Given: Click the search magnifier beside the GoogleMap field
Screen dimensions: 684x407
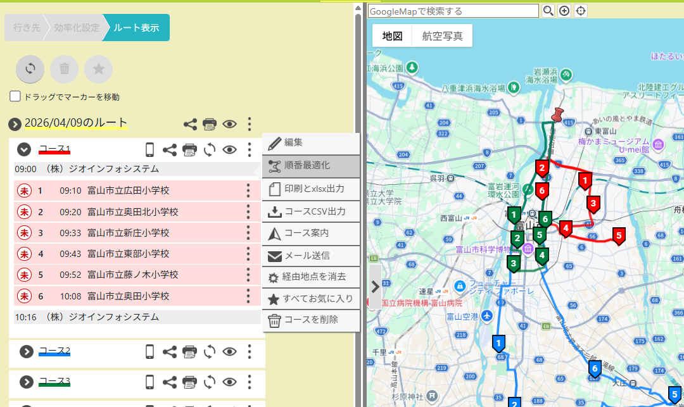Looking at the screenshot, I should (548, 11).
